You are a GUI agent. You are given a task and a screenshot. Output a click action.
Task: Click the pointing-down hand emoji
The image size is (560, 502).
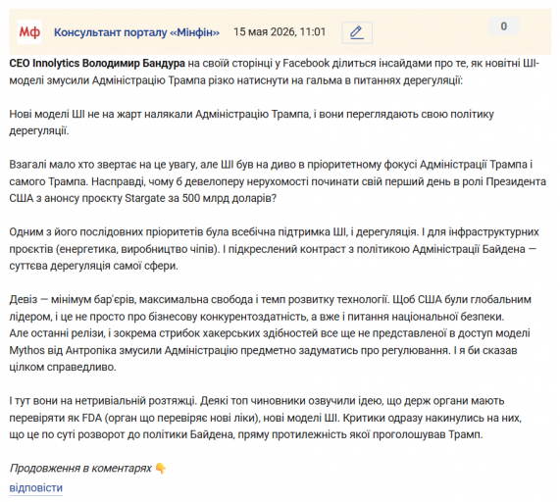click(x=161, y=468)
